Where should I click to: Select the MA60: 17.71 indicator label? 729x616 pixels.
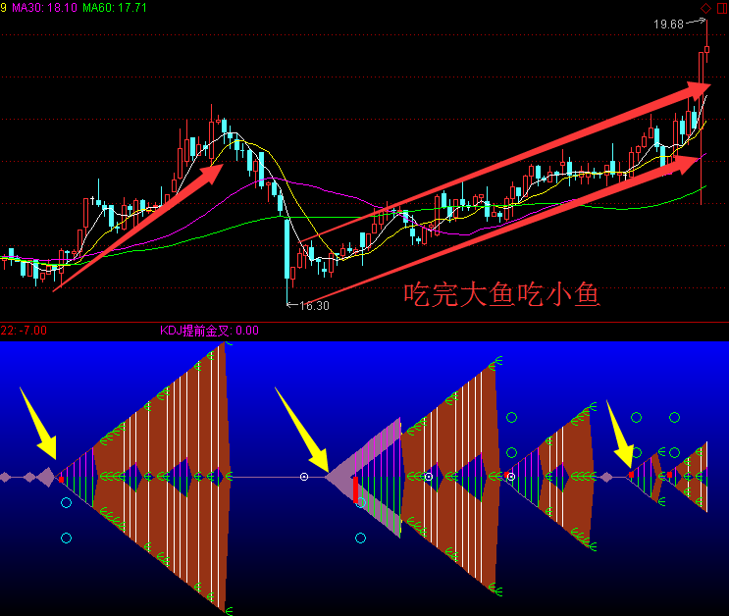(115, 8)
